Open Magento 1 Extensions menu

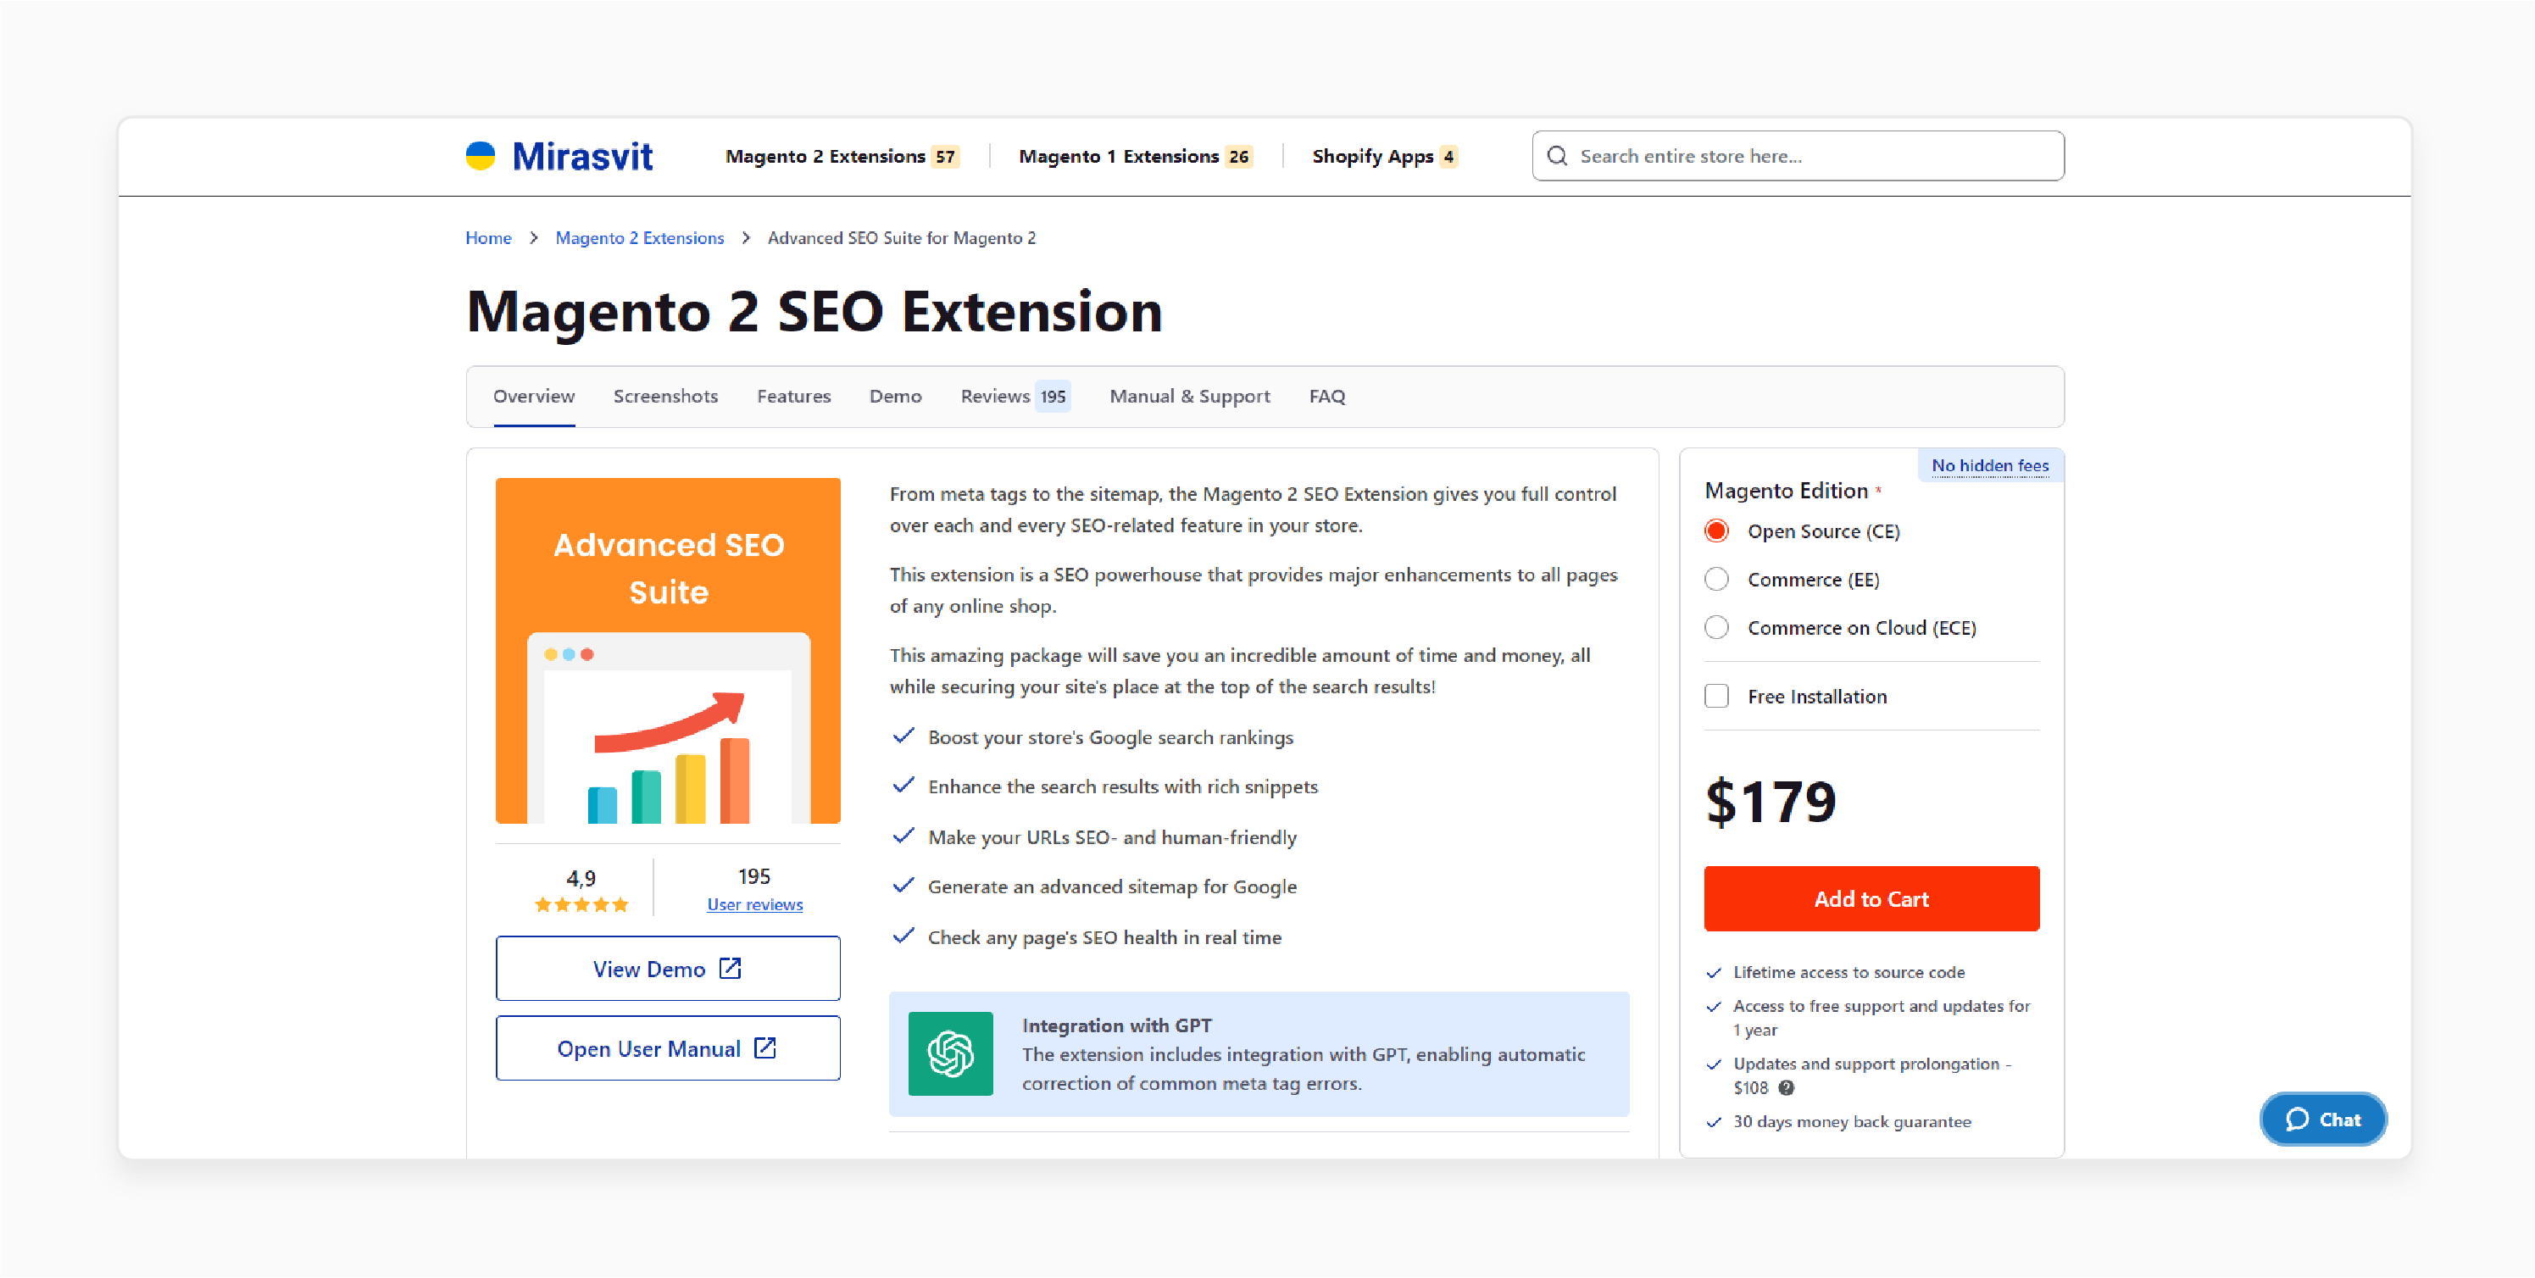tap(1136, 155)
